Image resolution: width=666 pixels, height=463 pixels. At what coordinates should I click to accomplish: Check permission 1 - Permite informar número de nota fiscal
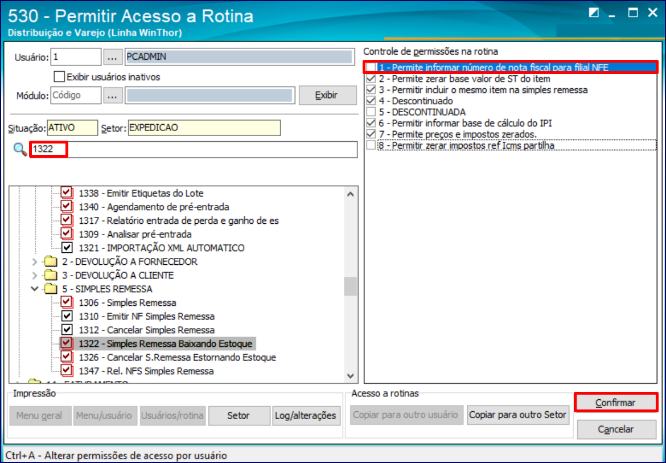[x=371, y=68]
